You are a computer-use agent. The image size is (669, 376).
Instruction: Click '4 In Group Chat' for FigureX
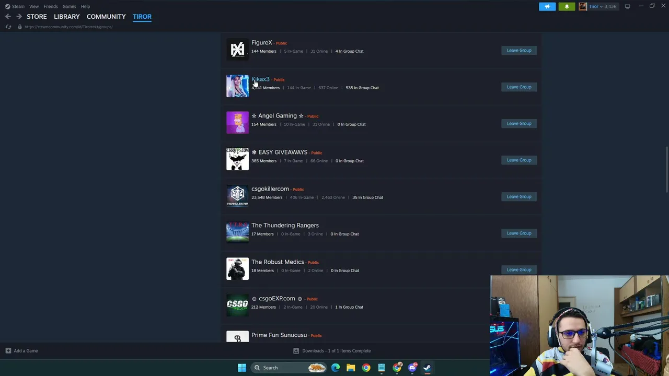point(349,51)
